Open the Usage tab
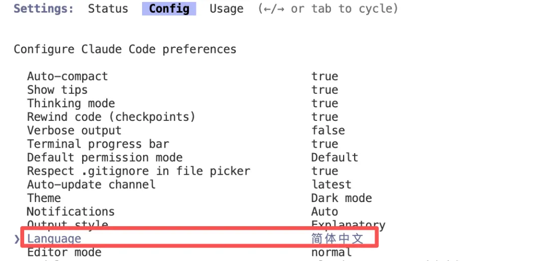 226,9
